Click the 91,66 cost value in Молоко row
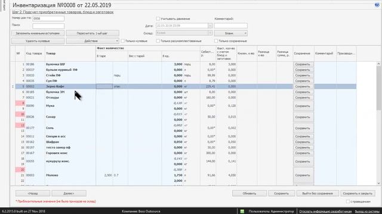The height and width of the screenshot is (214, 382). (208, 175)
